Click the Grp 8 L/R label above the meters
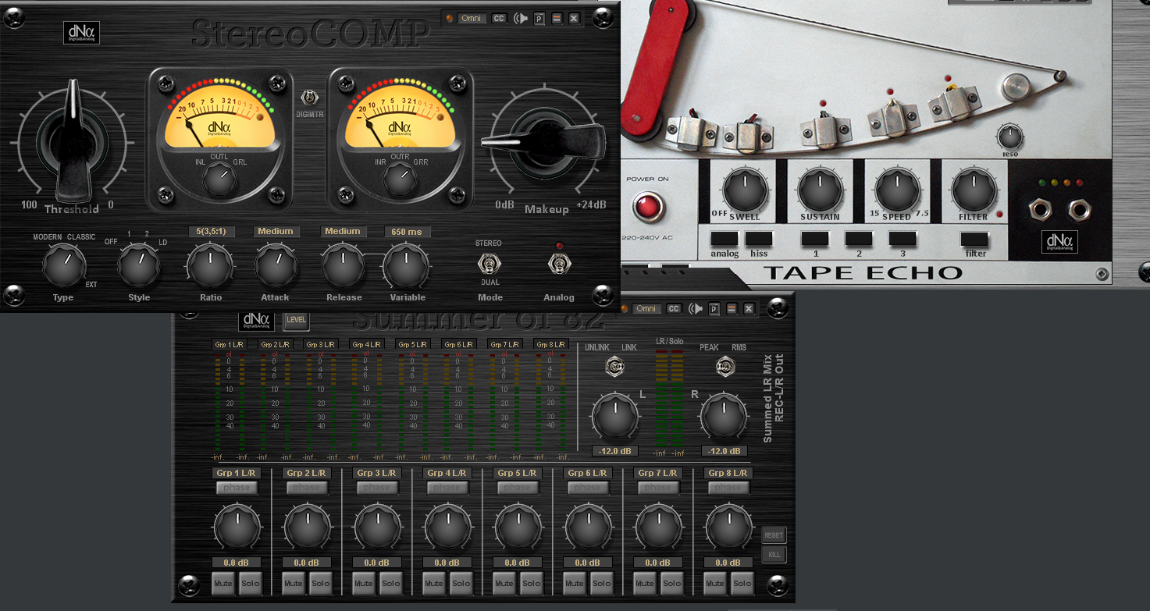The height and width of the screenshot is (611, 1150). (x=550, y=344)
